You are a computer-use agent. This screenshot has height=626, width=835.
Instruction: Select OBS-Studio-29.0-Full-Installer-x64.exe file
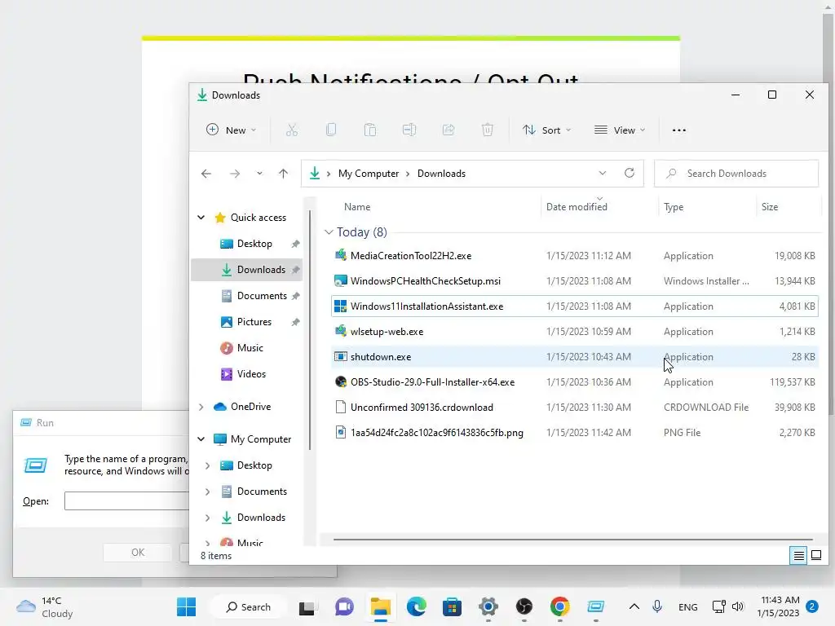[575, 382]
